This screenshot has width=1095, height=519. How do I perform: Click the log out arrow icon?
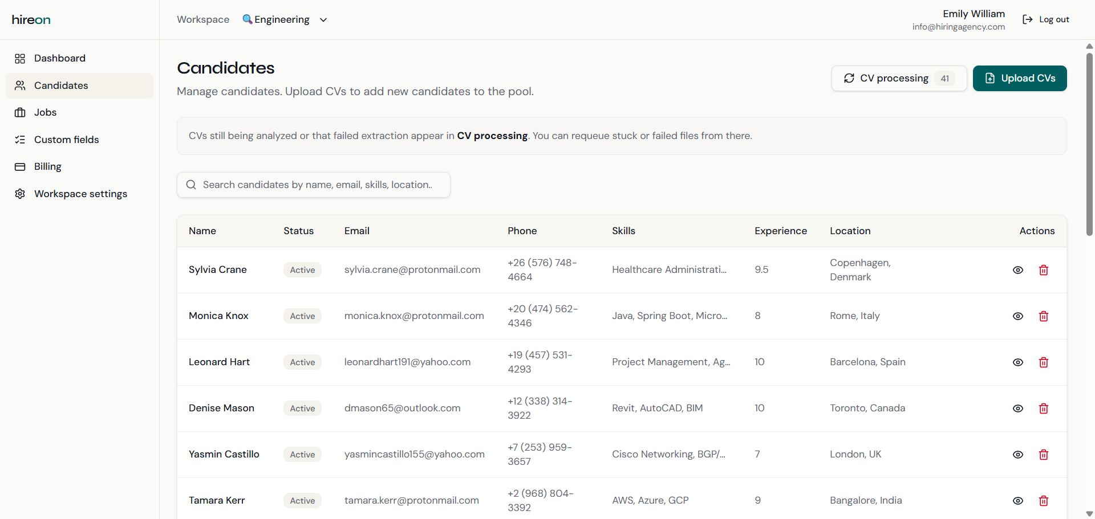pyautogui.click(x=1027, y=19)
